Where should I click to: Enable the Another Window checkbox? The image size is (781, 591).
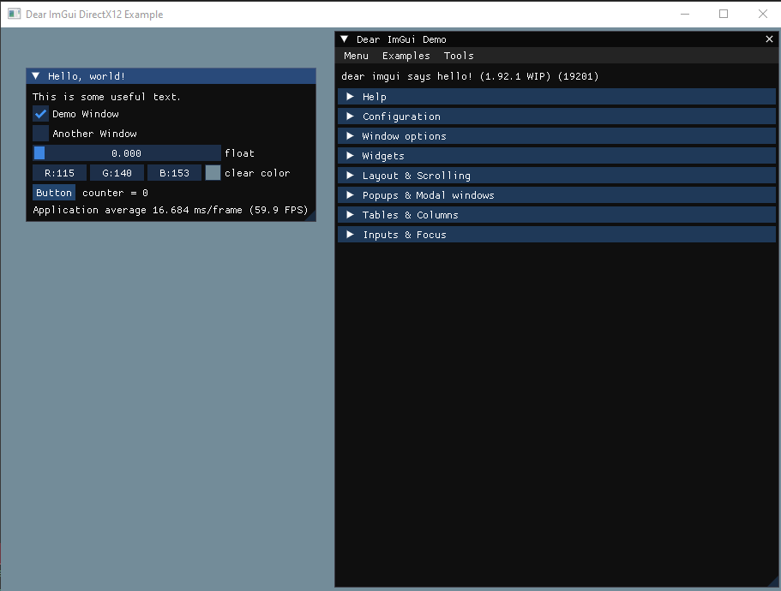click(41, 134)
